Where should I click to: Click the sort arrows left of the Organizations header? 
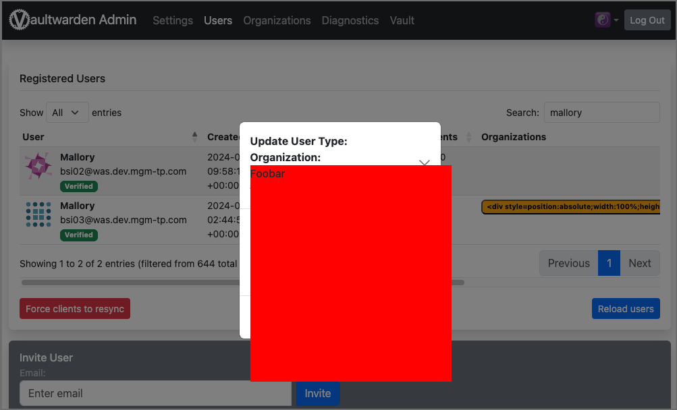click(x=469, y=137)
